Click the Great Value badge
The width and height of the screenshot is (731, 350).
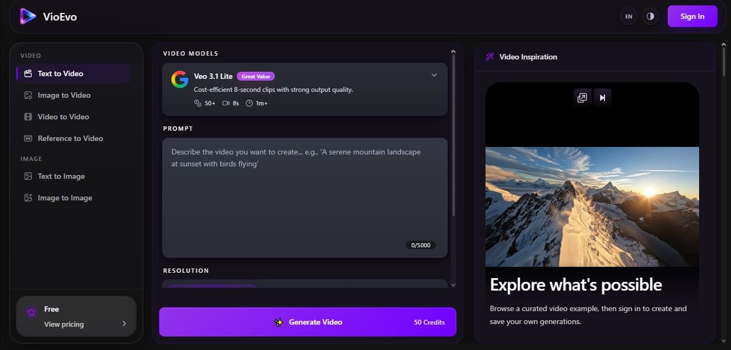coord(256,76)
